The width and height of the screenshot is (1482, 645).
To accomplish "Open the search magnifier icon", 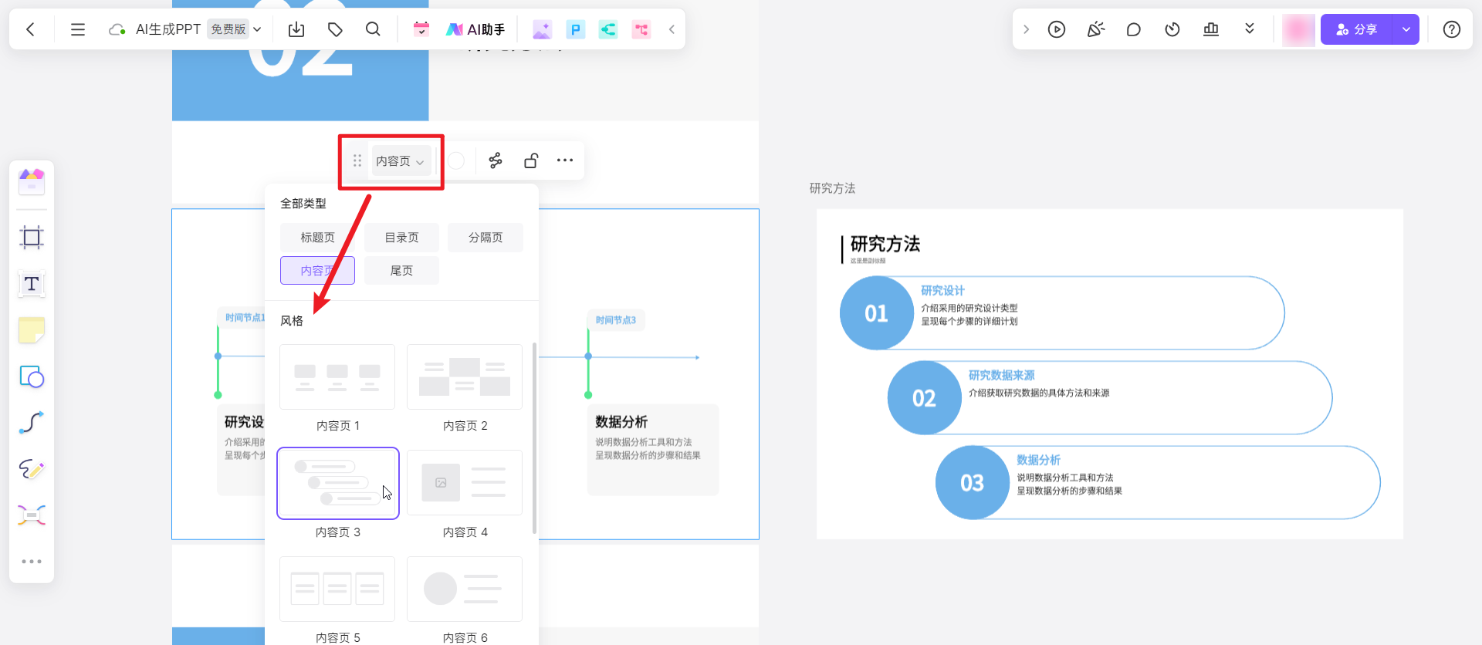I will (373, 29).
